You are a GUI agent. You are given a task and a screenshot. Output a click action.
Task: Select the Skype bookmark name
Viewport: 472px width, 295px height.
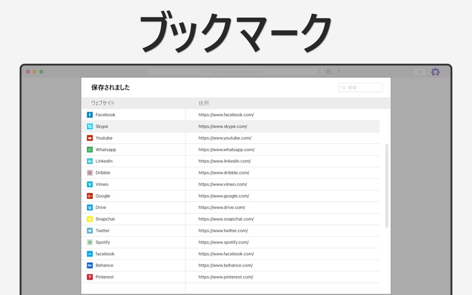(x=101, y=126)
